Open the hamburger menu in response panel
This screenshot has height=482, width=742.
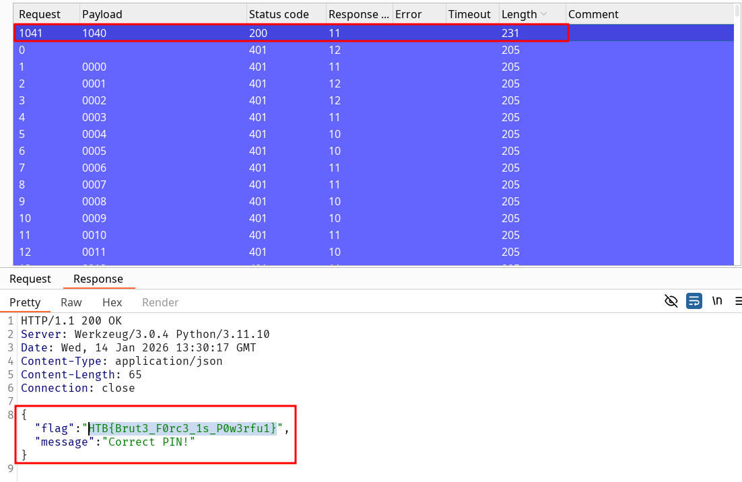738,301
